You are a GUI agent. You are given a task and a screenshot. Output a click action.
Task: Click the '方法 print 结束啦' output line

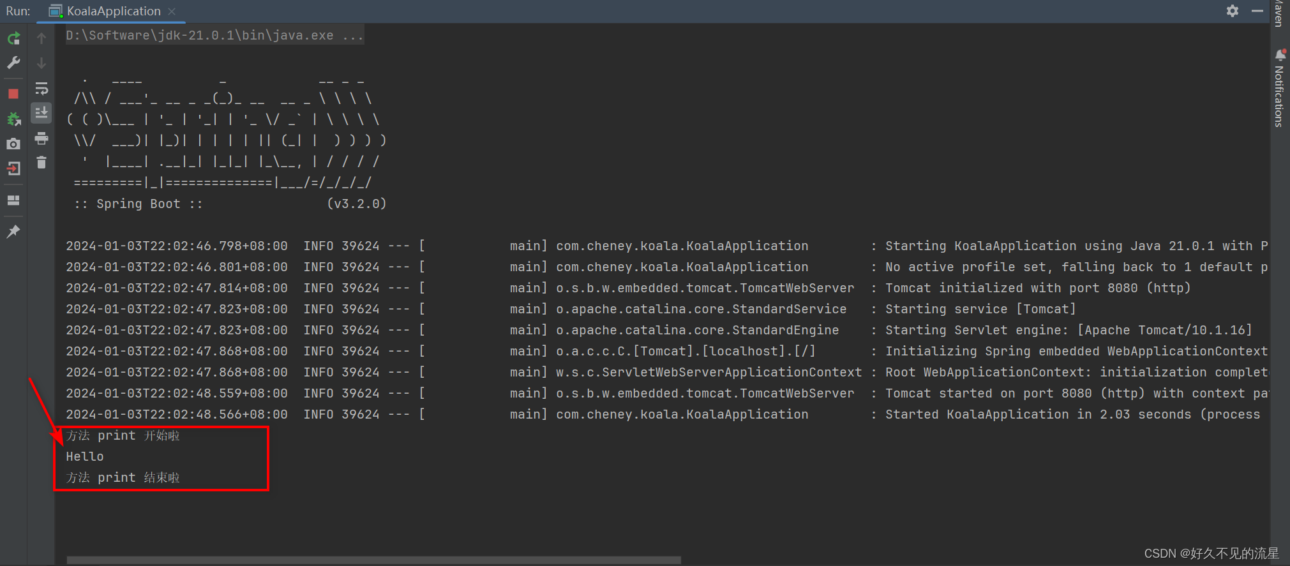point(123,477)
